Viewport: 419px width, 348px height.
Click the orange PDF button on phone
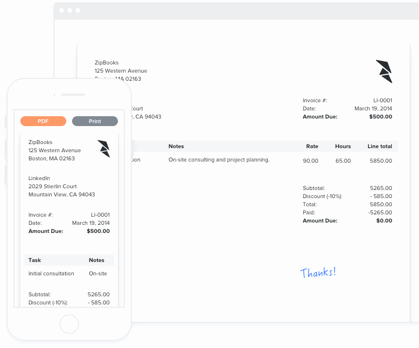tap(43, 121)
